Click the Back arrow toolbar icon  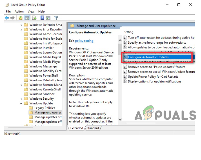[x=7, y=18]
